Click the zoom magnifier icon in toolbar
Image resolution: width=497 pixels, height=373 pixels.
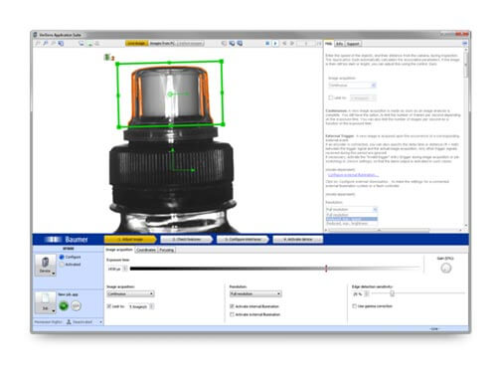click(46, 44)
